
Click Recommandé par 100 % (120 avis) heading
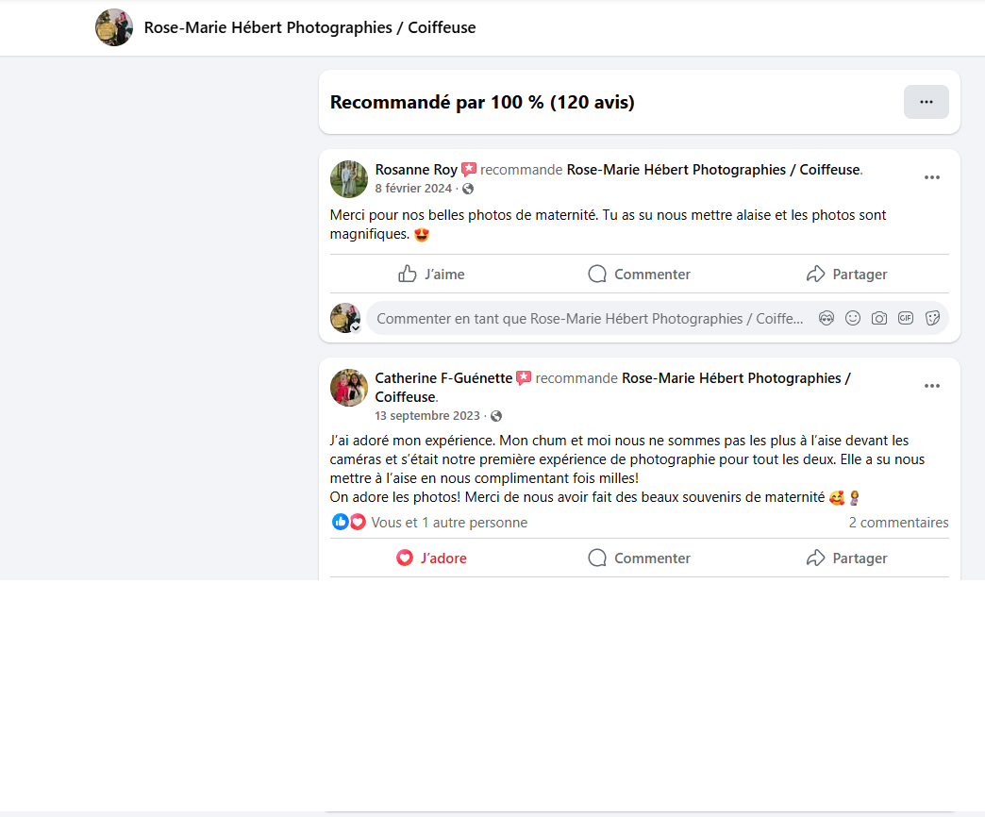(482, 102)
